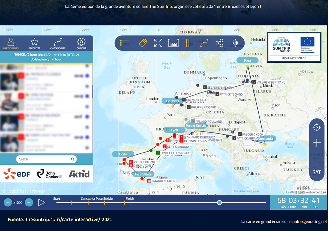
Task: Select rider marker Silvia et Christophe
Action: [x=173, y=153]
